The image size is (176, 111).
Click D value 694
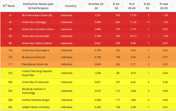(x=118, y=22)
